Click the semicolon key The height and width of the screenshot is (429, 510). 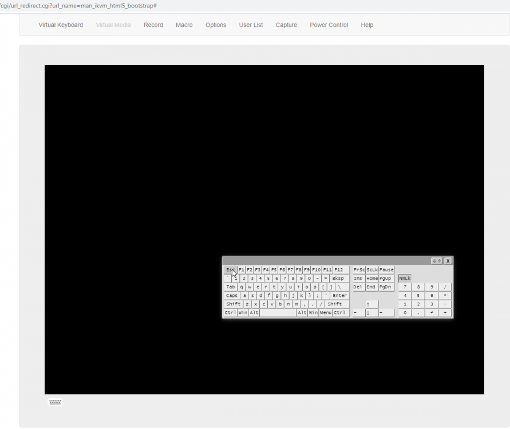click(x=318, y=295)
